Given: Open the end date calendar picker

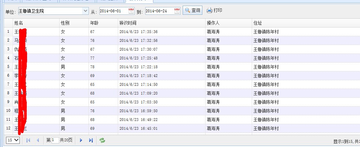Looking at the screenshot, I should click(177, 11).
